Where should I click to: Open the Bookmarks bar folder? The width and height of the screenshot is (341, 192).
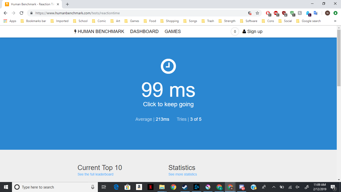33,21
